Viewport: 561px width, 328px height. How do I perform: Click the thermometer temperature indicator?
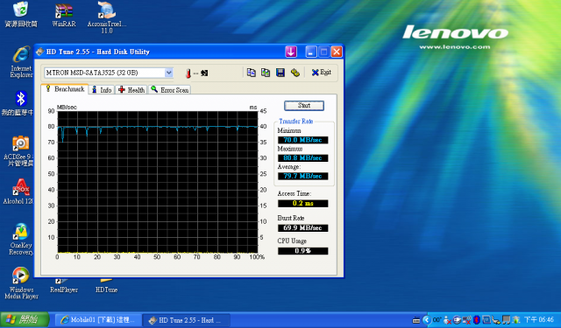188,73
